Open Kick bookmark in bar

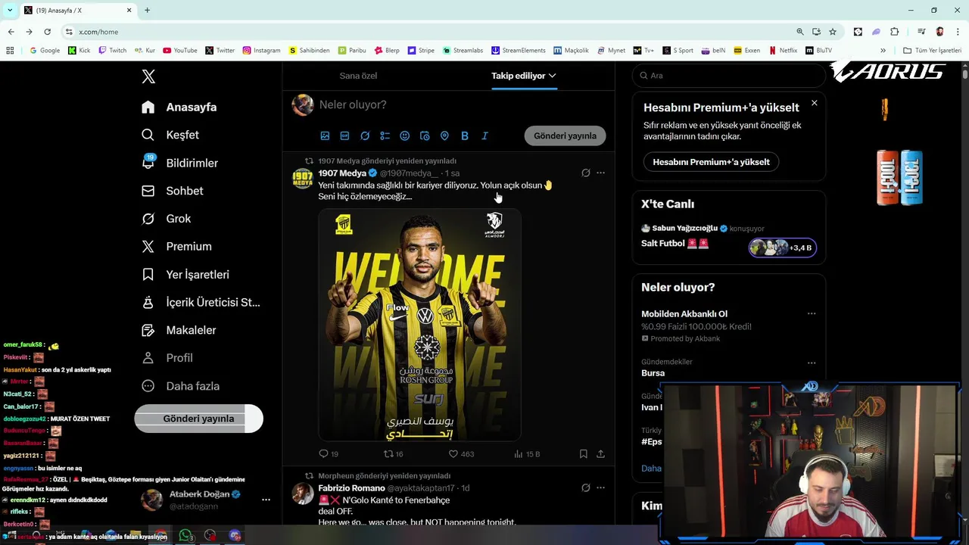(x=79, y=51)
